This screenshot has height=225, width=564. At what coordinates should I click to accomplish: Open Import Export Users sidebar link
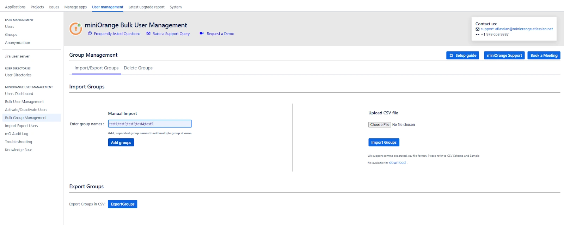pos(22,126)
